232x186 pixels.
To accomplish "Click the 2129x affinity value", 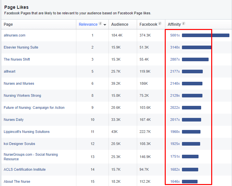I will tap(175, 95).
